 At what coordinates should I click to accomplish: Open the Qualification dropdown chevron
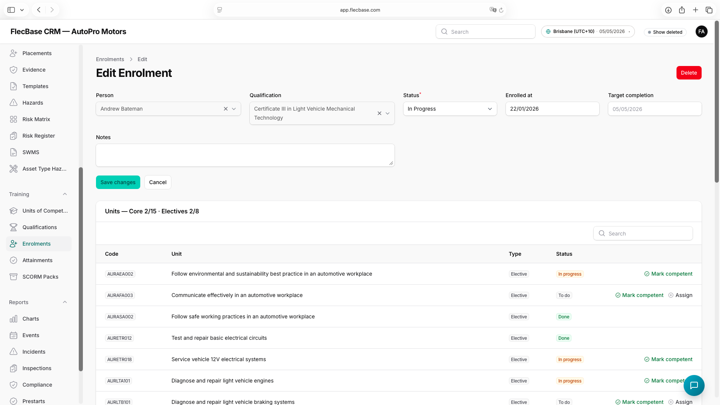pyautogui.click(x=387, y=113)
